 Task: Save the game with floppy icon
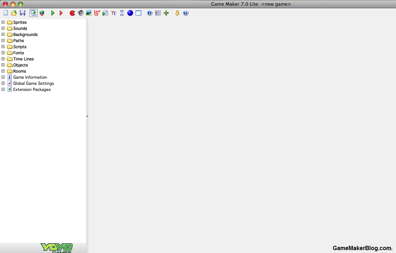(22, 13)
